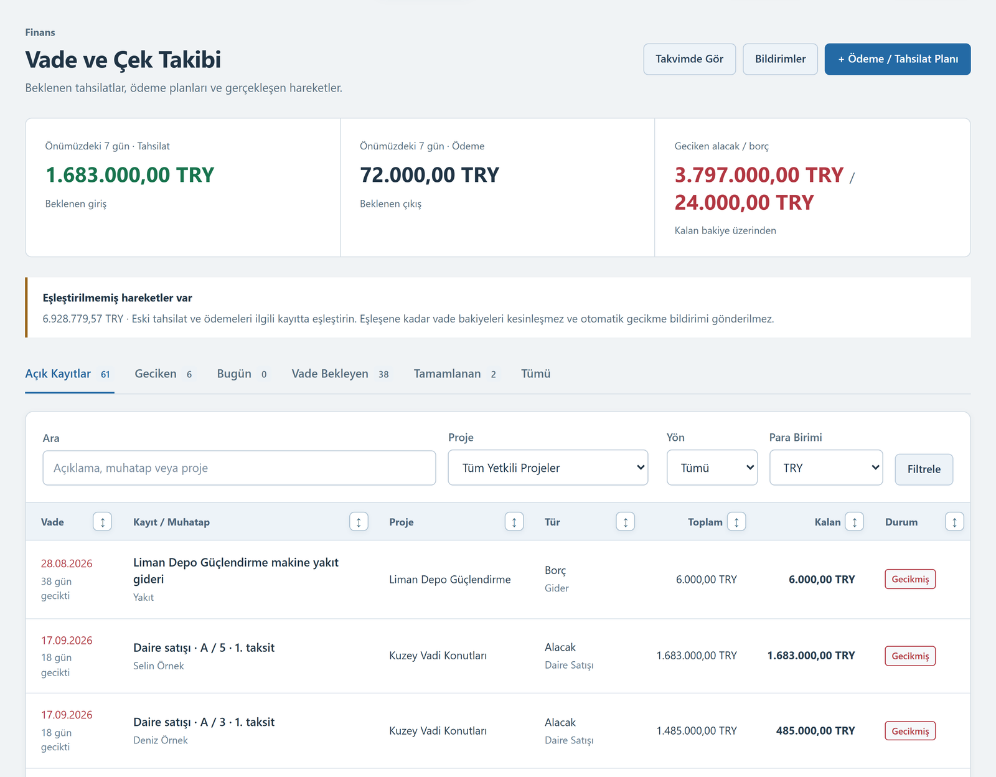Sort by Tür column icon
The width and height of the screenshot is (996, 777).
pyautogui.click(x=626, y=522)
